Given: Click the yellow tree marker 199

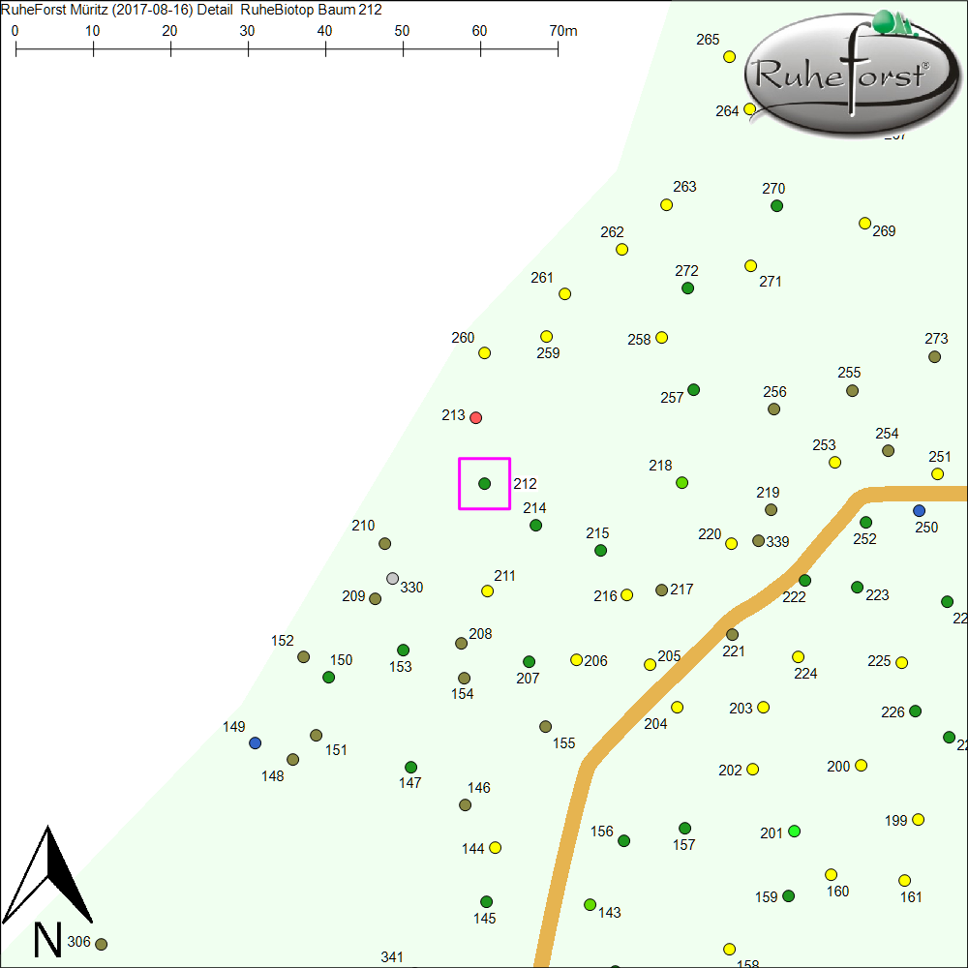Looking at the screenshot, I should tap(918, 819).
